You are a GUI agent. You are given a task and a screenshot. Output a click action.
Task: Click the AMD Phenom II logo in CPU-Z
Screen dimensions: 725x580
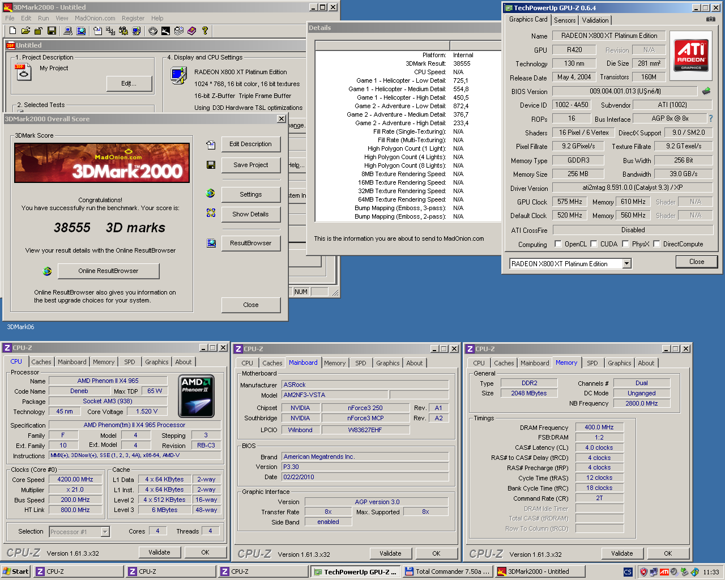[x=197, y=396]
